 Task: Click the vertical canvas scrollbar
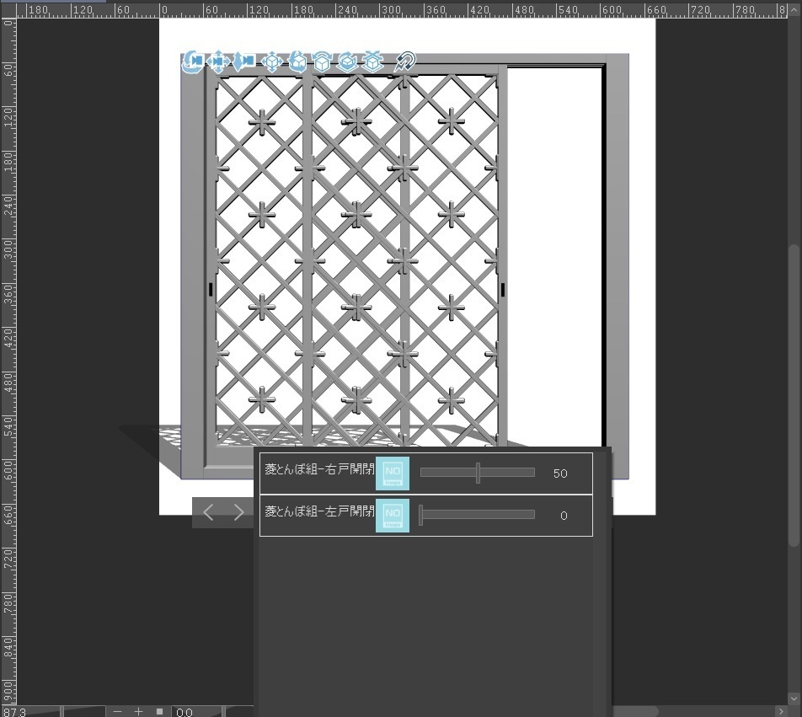[x=794, y=395]
